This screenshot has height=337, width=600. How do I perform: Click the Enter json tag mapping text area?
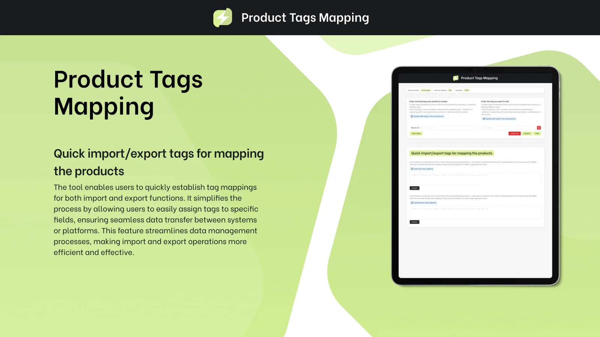point(475,179)
